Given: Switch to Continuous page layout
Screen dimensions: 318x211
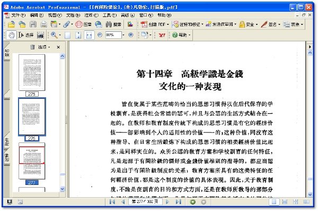Looking at the screenshot, I should 285,202.
